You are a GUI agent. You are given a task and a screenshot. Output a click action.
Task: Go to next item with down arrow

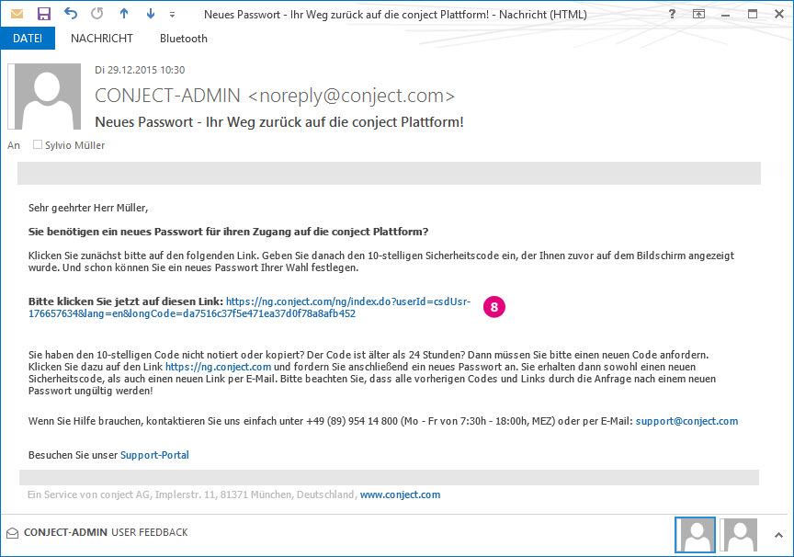150,14
